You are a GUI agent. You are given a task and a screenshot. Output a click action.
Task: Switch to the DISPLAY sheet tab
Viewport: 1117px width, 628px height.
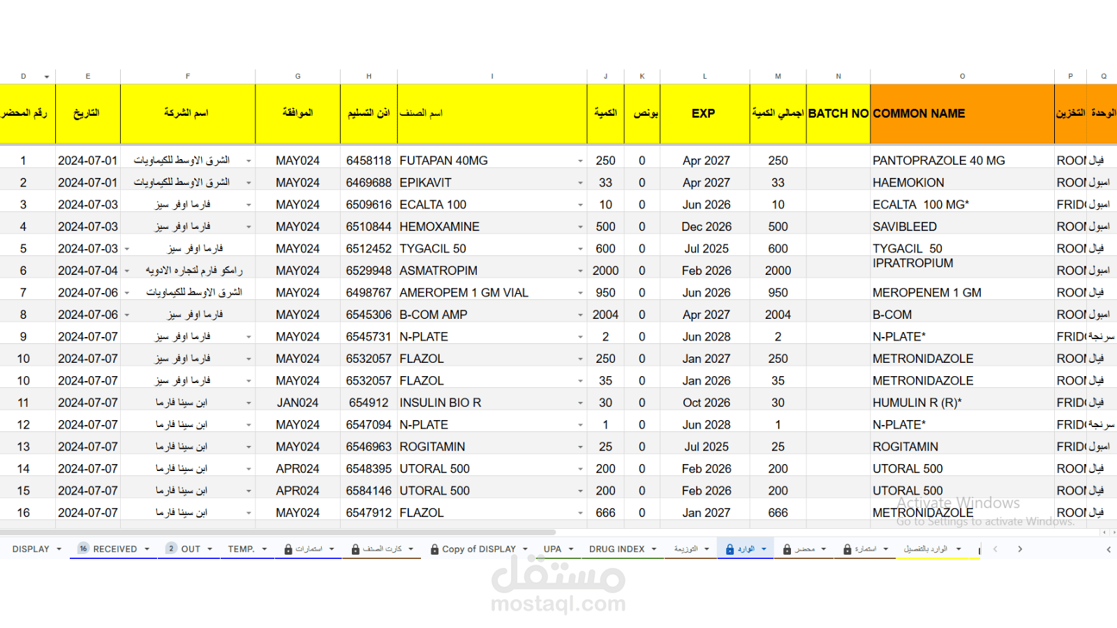point(31,549)
